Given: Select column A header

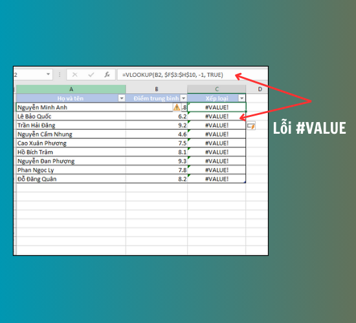Looking at the screenshot, I should point(71,89).
